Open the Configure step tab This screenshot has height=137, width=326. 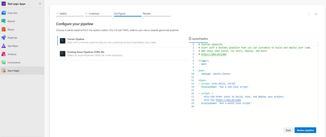(128, 14)
